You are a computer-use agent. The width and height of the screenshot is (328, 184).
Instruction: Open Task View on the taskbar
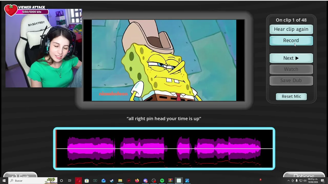point(70,181)
